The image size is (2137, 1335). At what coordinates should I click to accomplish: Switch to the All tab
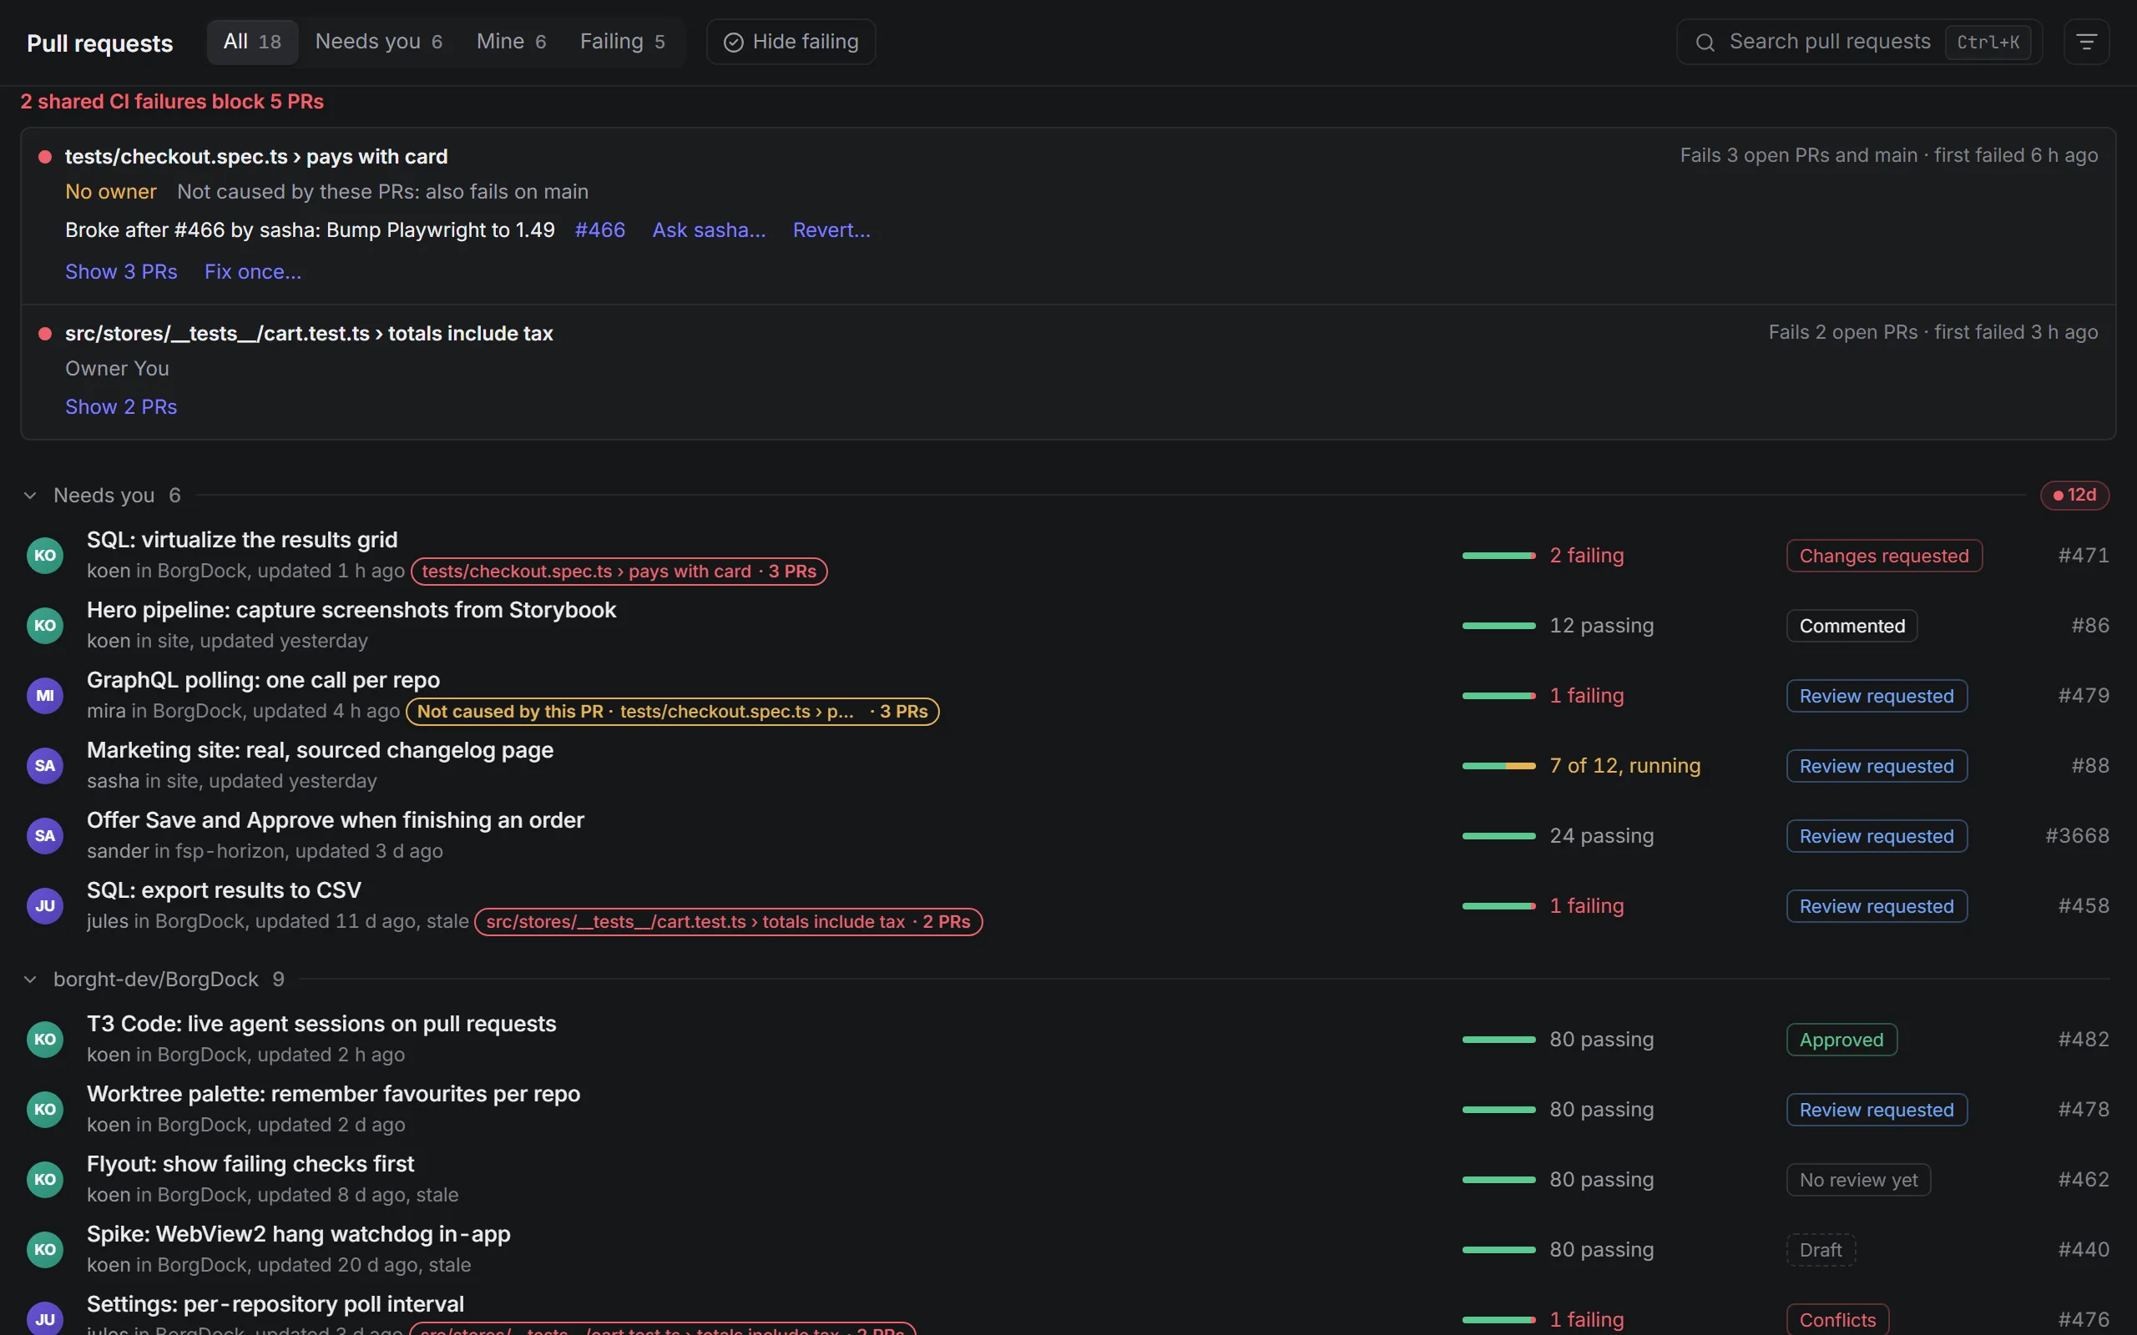(253, 42)
